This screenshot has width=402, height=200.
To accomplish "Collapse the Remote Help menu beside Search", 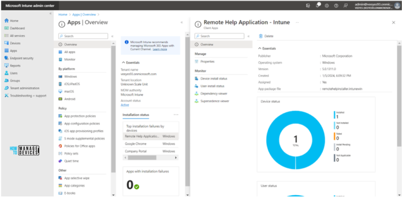I will pos(248,36).
